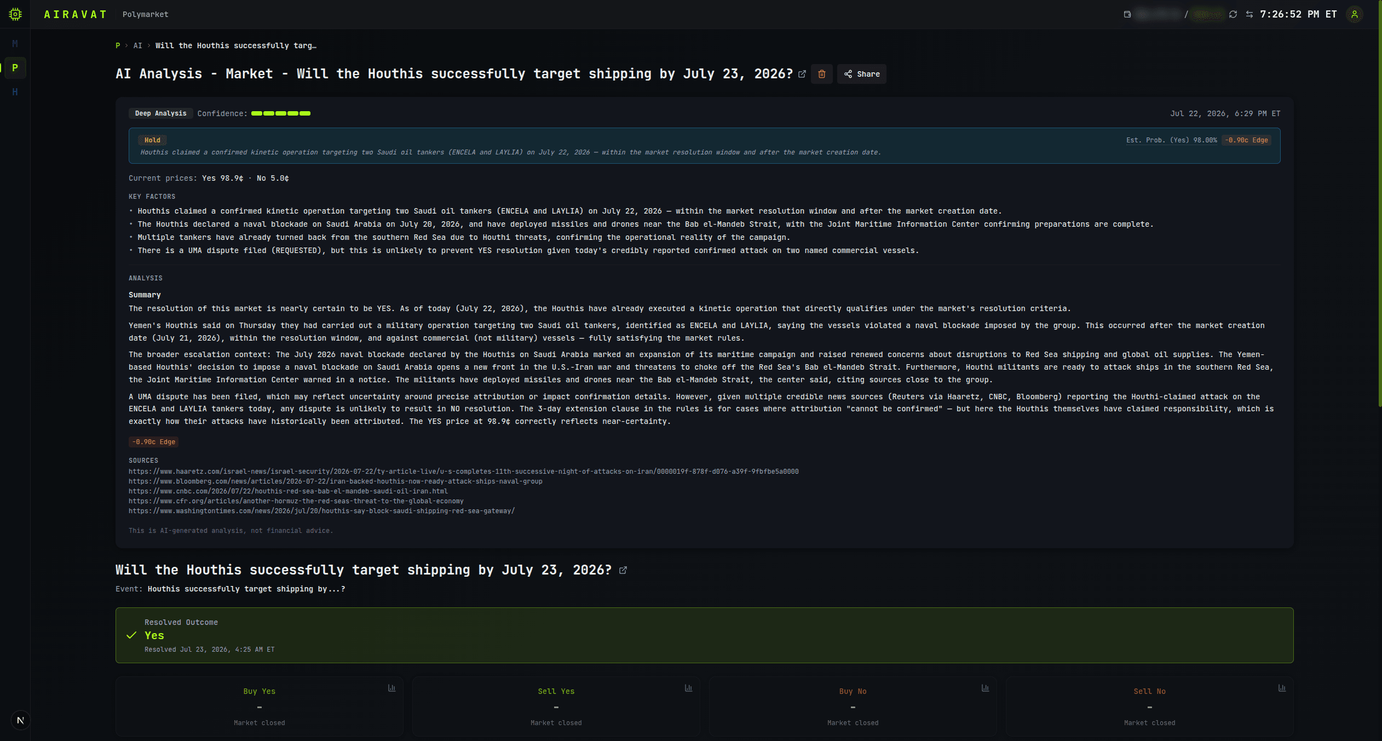Click the AIRAVAT brand name
Image resolution: width=1382 pixels, height=741 pixels.
(x=76, y=14)
